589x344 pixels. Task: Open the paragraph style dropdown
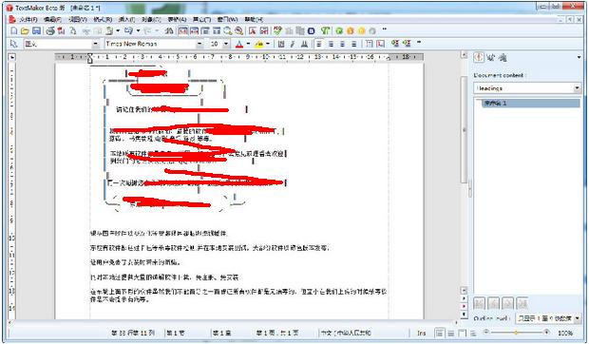tap(95, 44)
